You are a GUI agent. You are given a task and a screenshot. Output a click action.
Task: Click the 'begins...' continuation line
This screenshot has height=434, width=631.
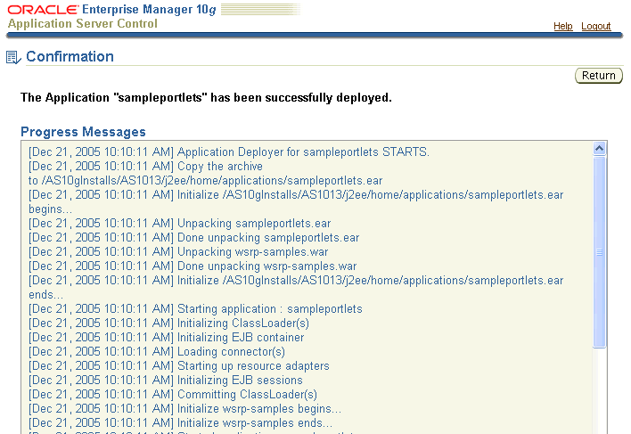(x=50, y=209)
